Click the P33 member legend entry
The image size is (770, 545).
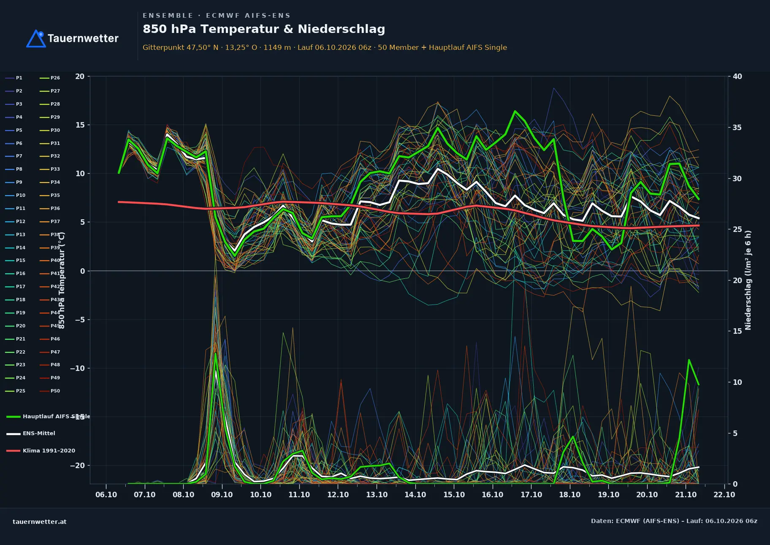[x=50, y=169]
